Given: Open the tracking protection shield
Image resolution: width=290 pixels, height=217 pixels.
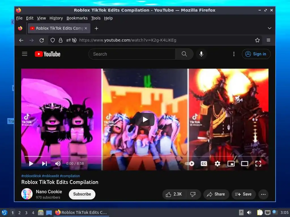Looking at the screenshot, I should 53,40.
